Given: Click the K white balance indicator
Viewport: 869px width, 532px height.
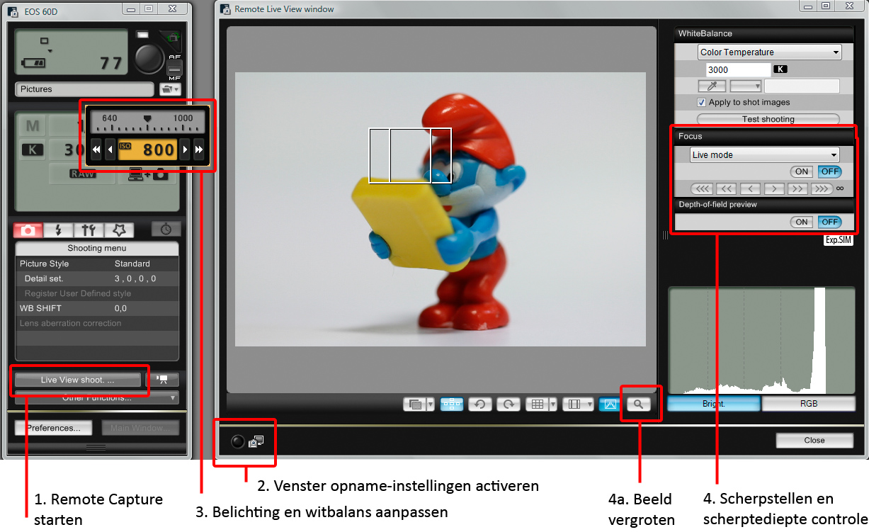Looking at the screenshot, I should click(x=33, y=149).
